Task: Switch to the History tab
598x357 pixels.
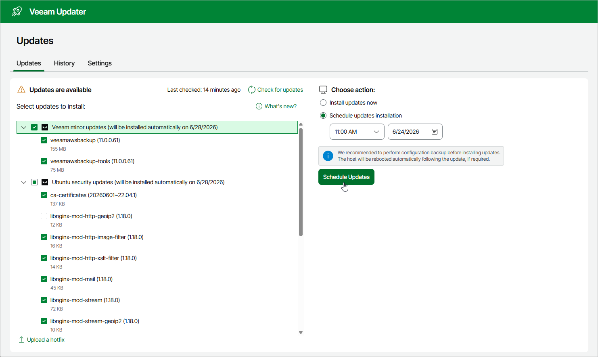Action: (64, 63)
